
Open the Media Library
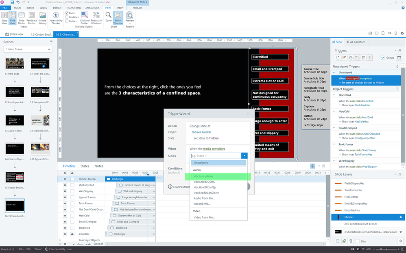[43, 18]
